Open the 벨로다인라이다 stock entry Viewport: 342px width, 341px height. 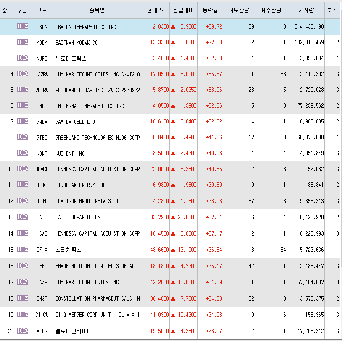coord(74,331)
